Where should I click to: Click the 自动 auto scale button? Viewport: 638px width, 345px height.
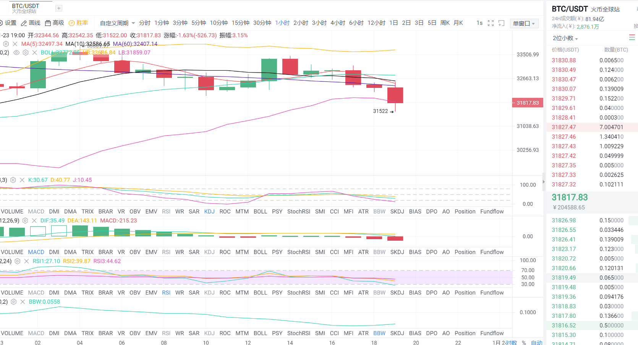[x=537, y=343]
